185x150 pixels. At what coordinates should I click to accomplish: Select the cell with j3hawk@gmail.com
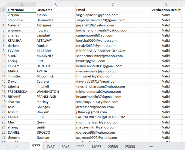coord(113,112)
